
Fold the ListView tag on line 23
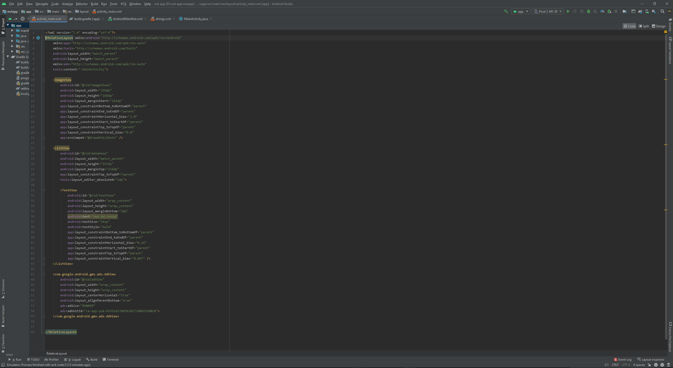(44, 148)
